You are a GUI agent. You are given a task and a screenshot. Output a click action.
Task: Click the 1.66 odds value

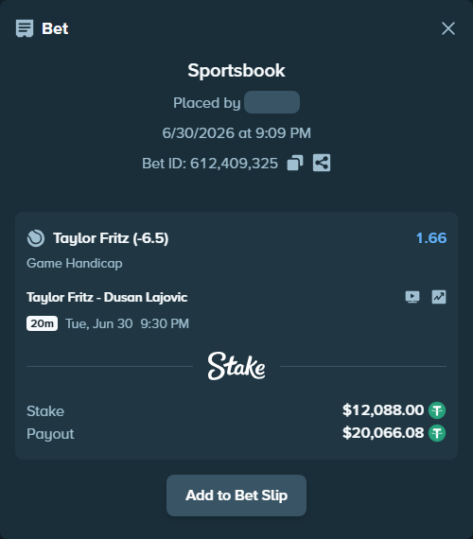coord(431,238)
